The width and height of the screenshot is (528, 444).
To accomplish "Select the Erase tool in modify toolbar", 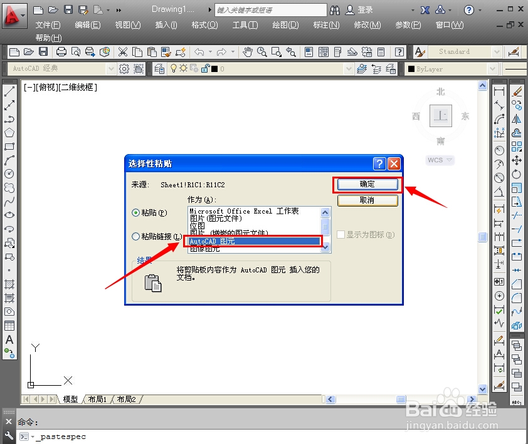I will pyautogui.click(x=517, y=91).
